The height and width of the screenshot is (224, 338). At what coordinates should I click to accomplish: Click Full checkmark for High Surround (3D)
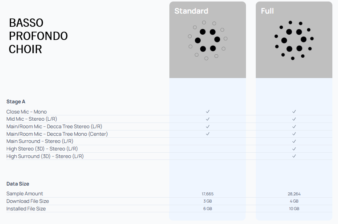tap(294, 156)
